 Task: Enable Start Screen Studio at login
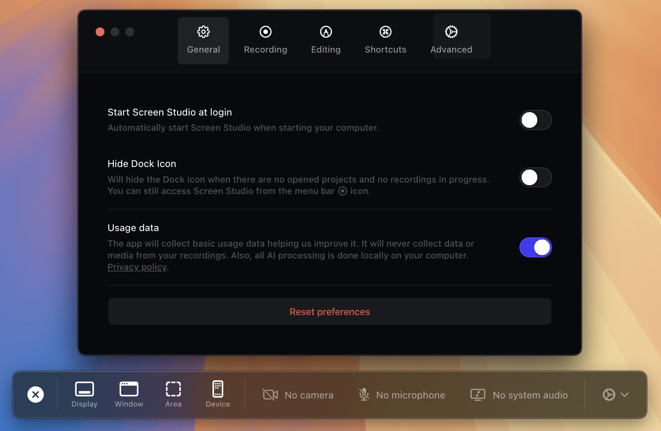coord(535,120)
